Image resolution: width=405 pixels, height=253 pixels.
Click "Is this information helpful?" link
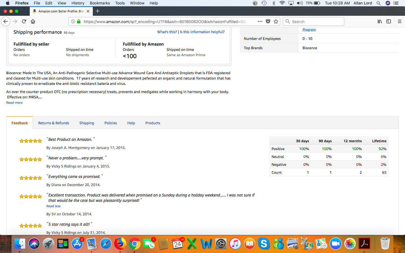(202, 32)
